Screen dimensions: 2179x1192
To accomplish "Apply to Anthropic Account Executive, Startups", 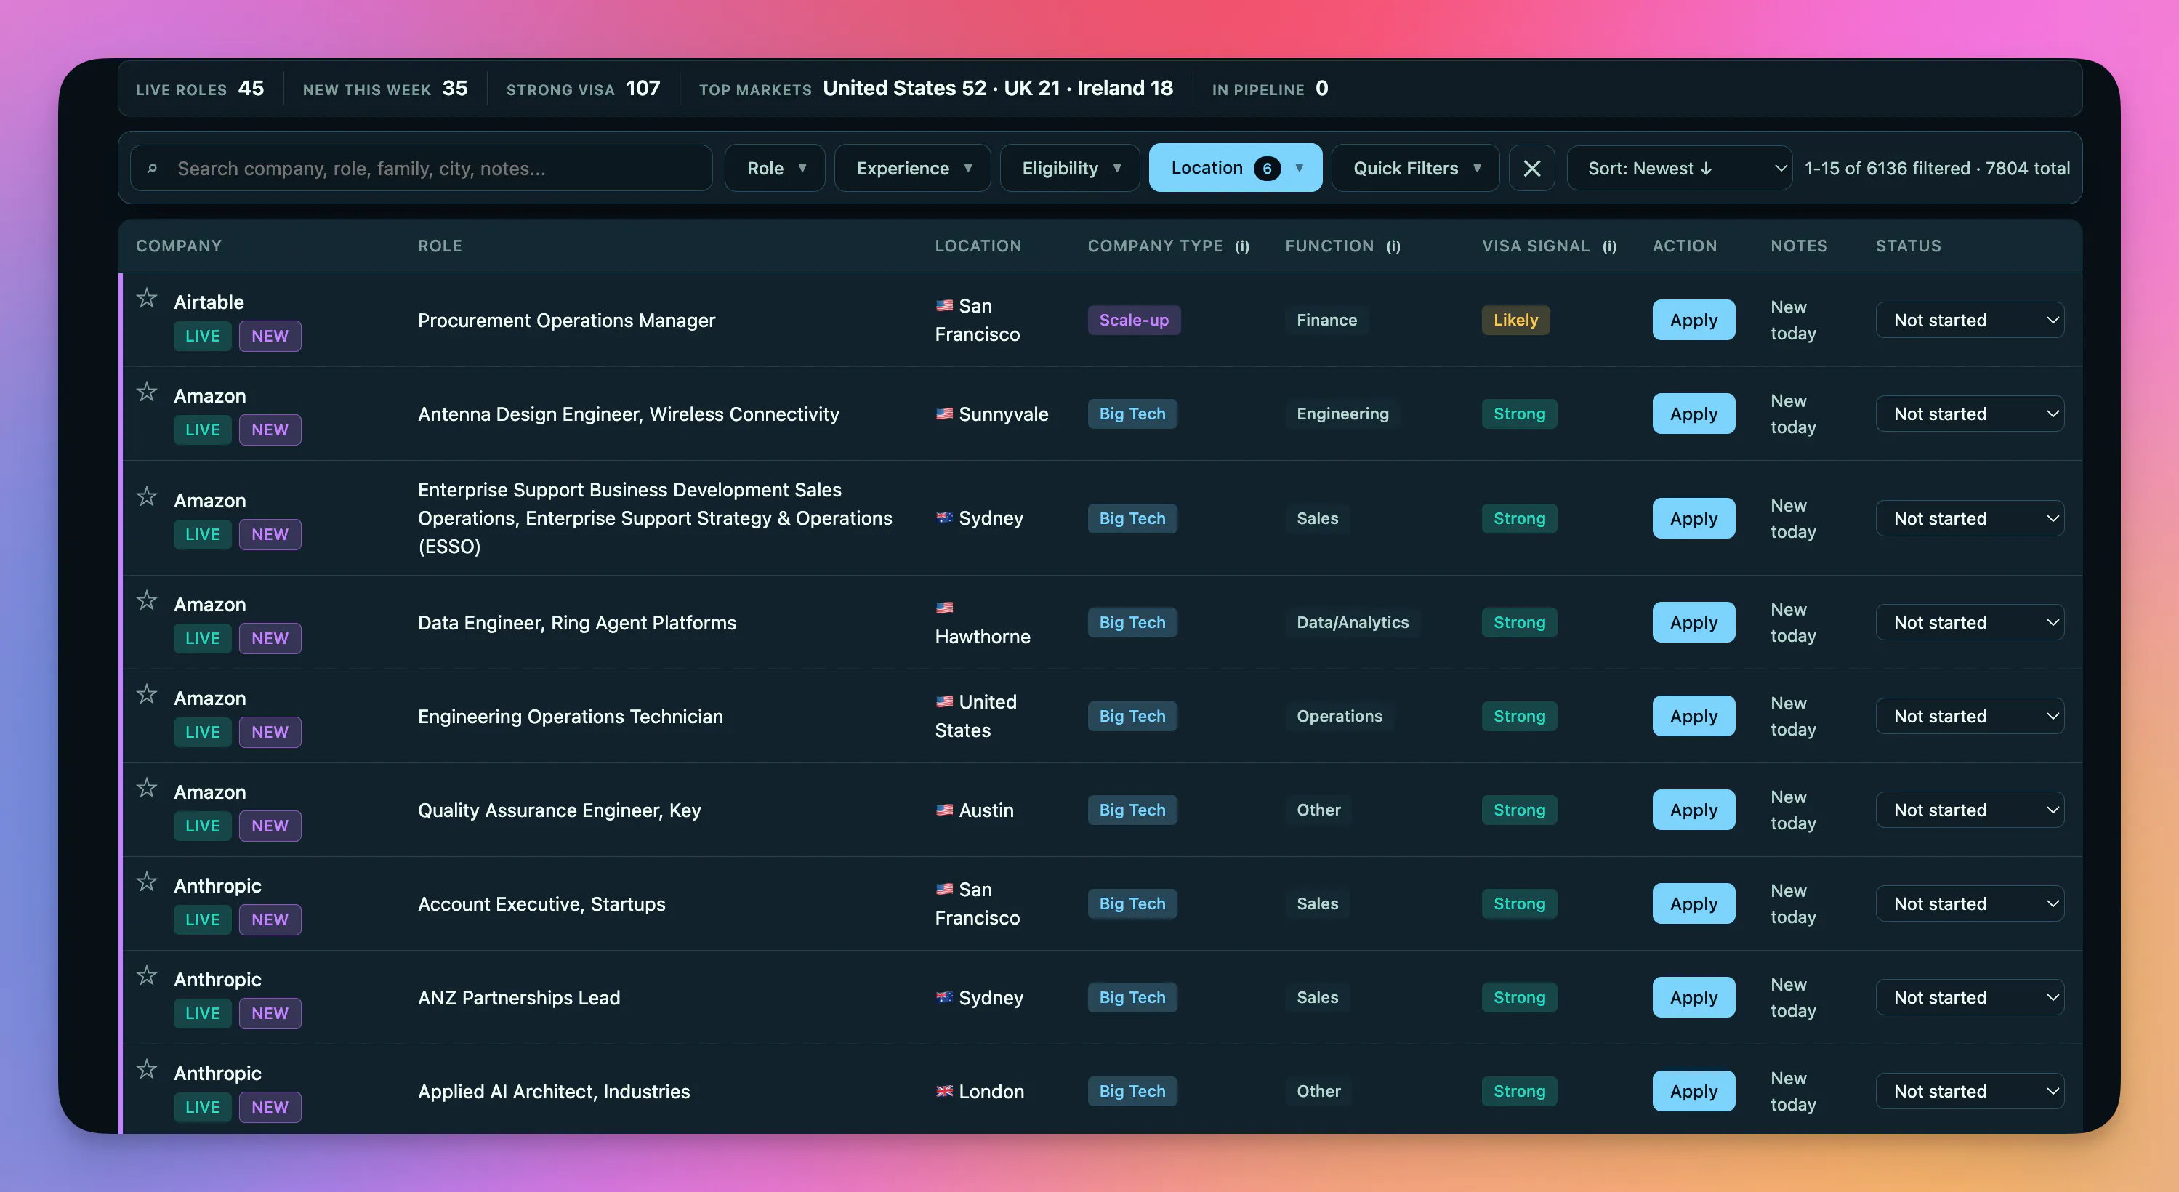I will pos(1693,903).
